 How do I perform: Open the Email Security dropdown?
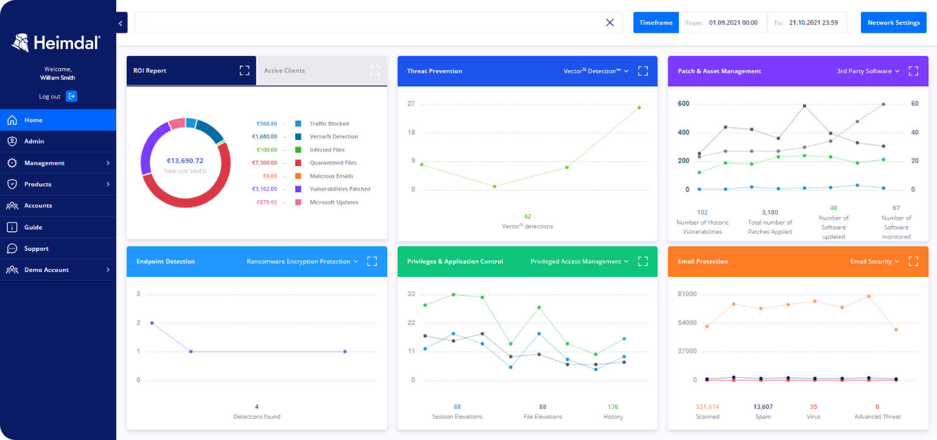pyautogui.click(x=875, y=261)
